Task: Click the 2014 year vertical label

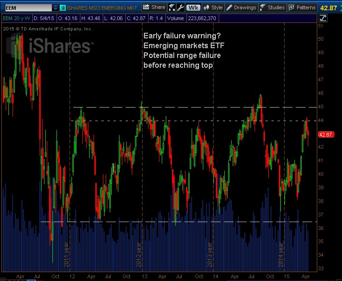Action: (281, 254)
